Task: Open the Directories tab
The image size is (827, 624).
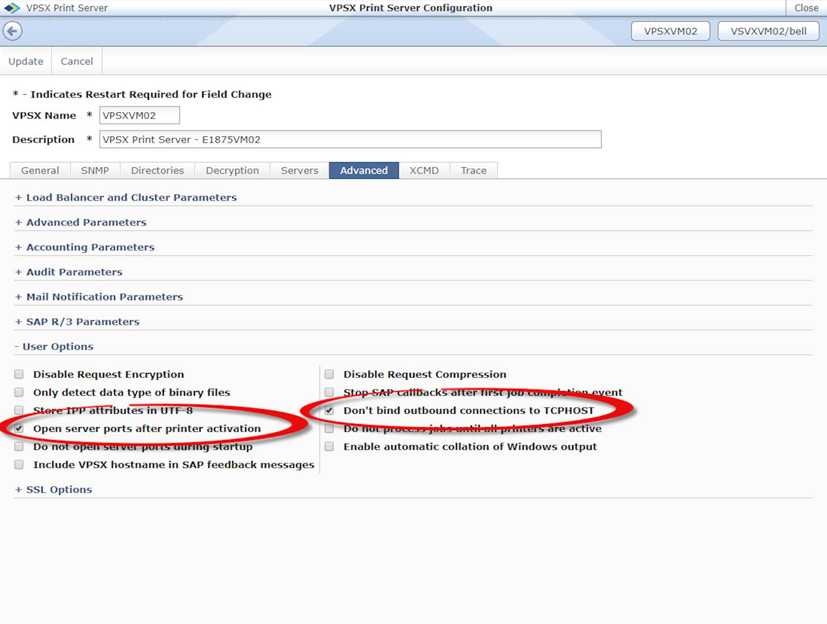Action: (157, 170)
